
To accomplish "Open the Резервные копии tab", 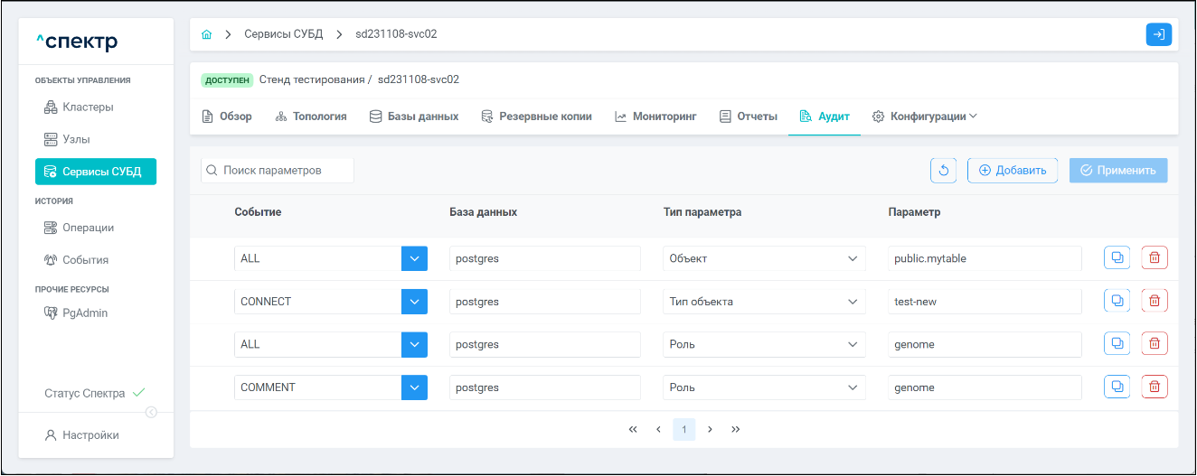I will [536, 117].
